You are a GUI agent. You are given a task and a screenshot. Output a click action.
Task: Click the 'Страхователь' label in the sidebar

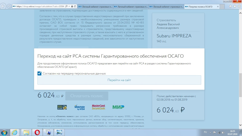[x=166, y=20]
